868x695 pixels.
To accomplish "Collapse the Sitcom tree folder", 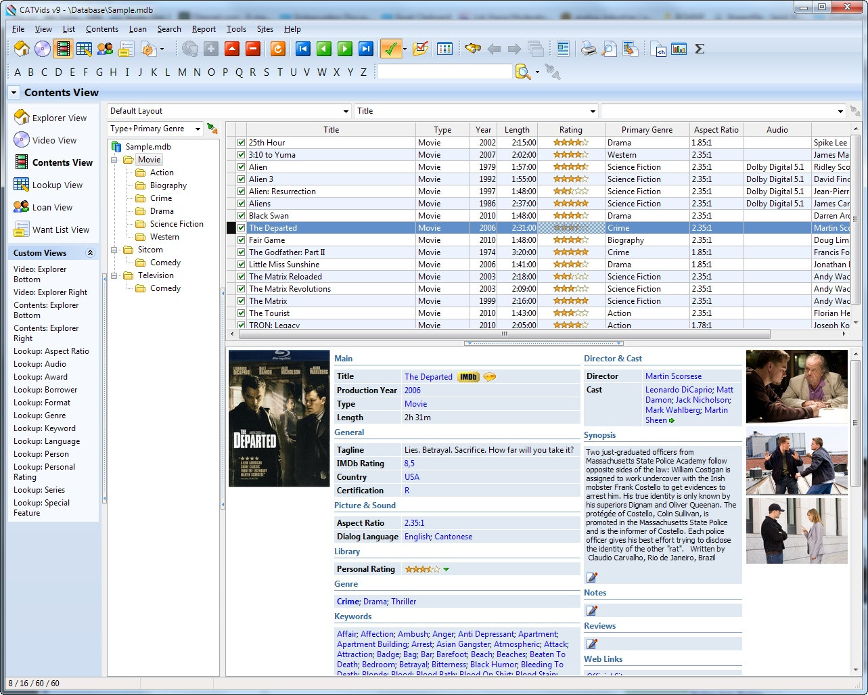I will click(114, 250).
